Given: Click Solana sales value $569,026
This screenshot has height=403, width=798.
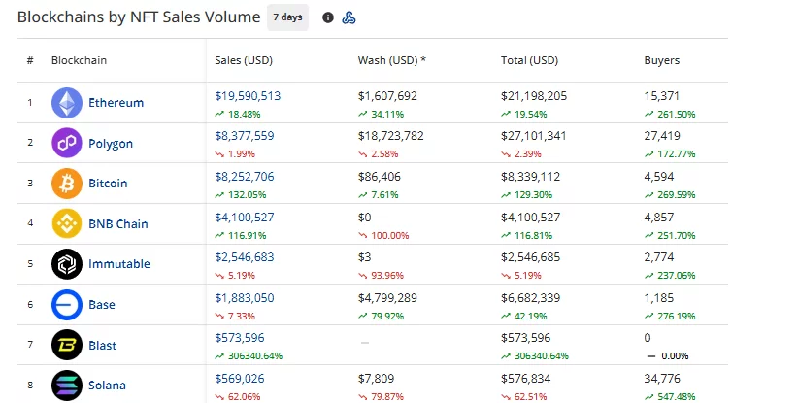Looking at the screenshot, I should tap(240, 379).
